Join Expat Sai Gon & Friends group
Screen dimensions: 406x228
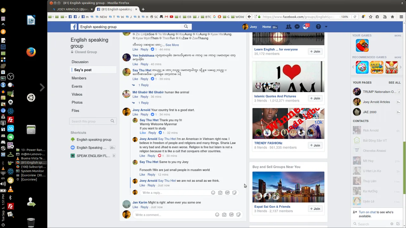pos(315,209)
